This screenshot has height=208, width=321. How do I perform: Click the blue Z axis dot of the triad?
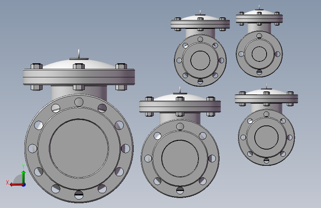click(x=24, y=185)
